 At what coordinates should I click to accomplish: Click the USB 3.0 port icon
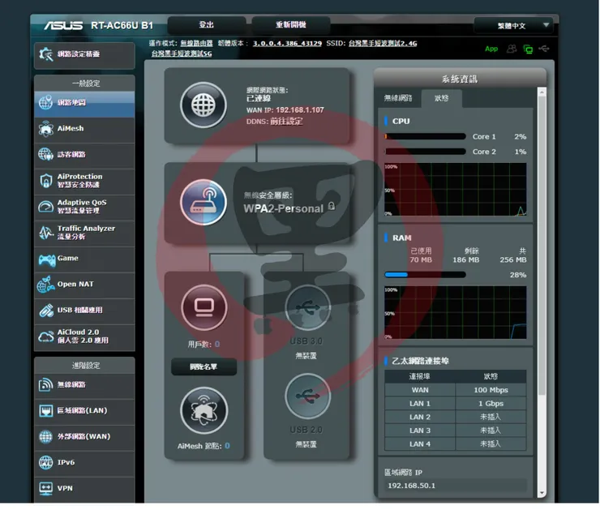click(307, 307)
